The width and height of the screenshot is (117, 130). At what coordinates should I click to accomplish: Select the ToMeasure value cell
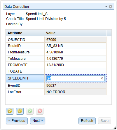tap(76, 59)
